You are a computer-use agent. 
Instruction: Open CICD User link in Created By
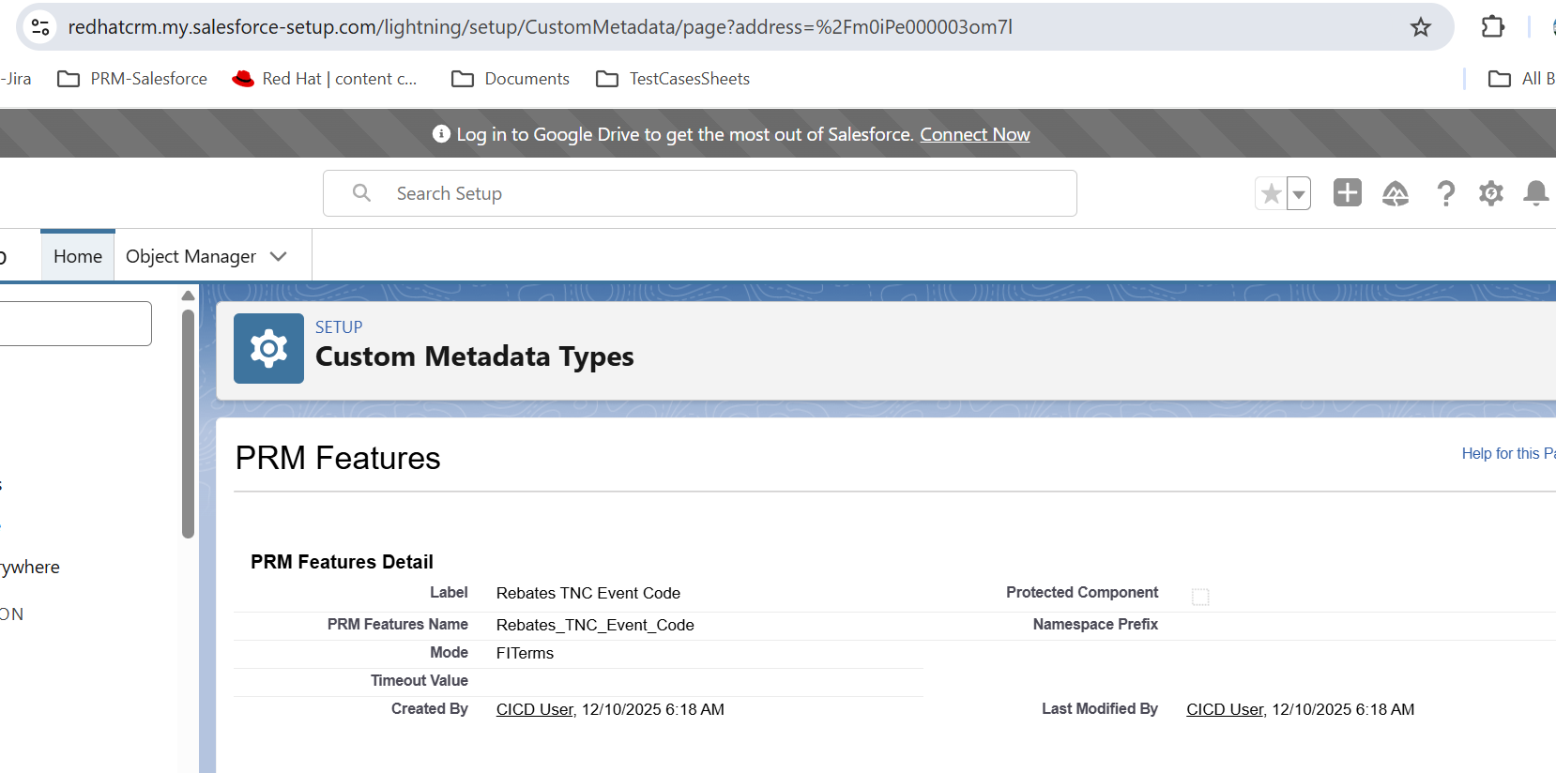(x=534, y=709)
